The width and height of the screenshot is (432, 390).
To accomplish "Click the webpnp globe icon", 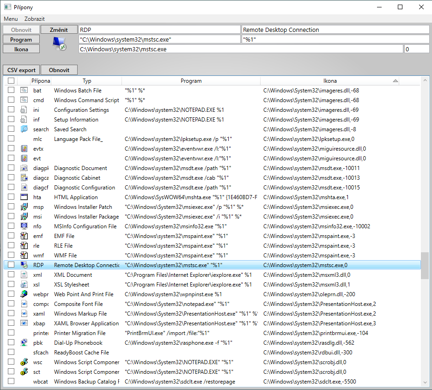I will pos(24,294).
